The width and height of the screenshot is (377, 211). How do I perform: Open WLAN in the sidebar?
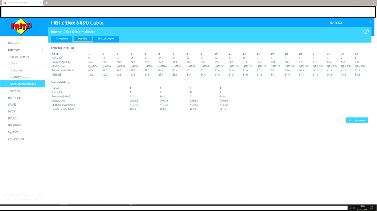(x=12, y=105)
